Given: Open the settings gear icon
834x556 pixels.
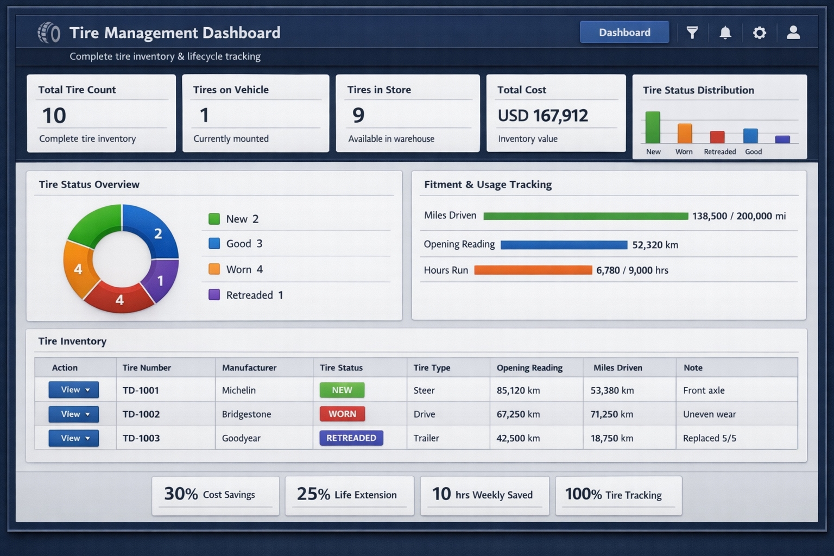Looking at the screenshot, I should [x=759, y=33].
